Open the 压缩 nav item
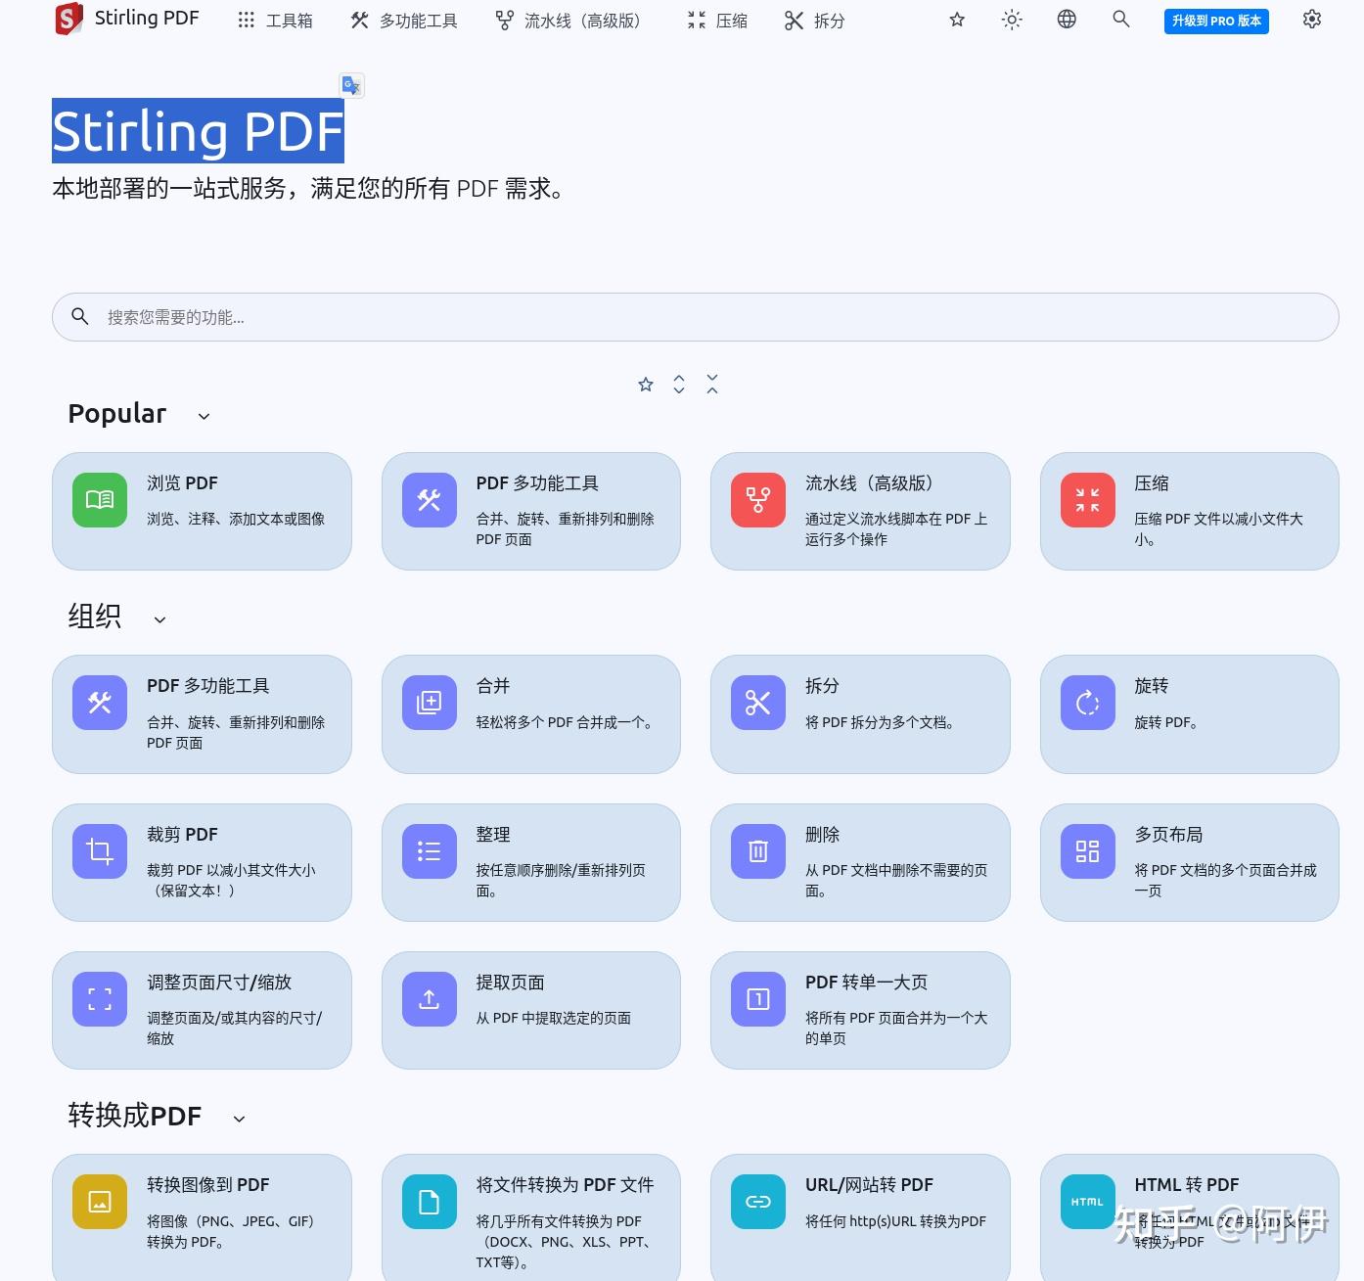The image size is (1364, 1281). tap(717, 21)
